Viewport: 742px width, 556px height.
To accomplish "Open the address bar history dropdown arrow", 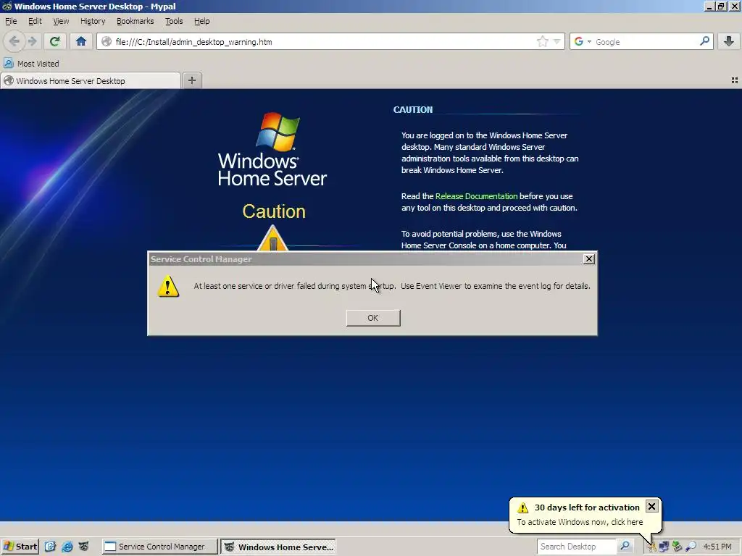I will (557, 41).
